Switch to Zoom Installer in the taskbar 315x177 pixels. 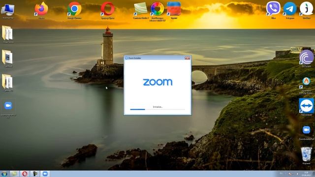pos(45,174)
